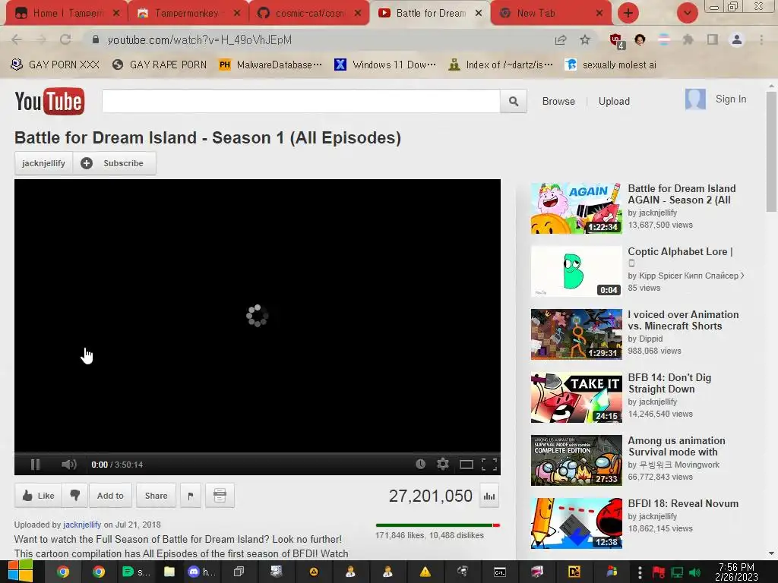Click the address bar URL
778x583 pixels.
click(x=200, y=39)
